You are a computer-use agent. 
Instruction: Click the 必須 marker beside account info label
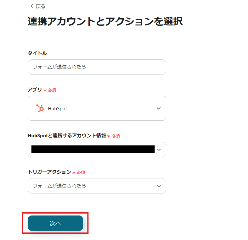[x=116, y=136]
